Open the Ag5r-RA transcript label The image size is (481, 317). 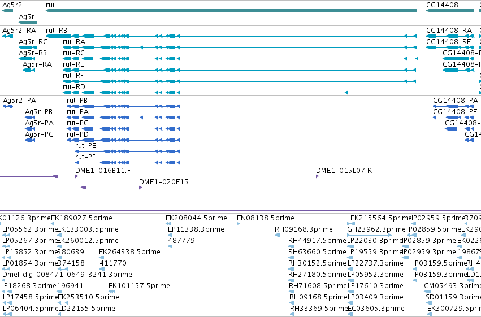37,64
